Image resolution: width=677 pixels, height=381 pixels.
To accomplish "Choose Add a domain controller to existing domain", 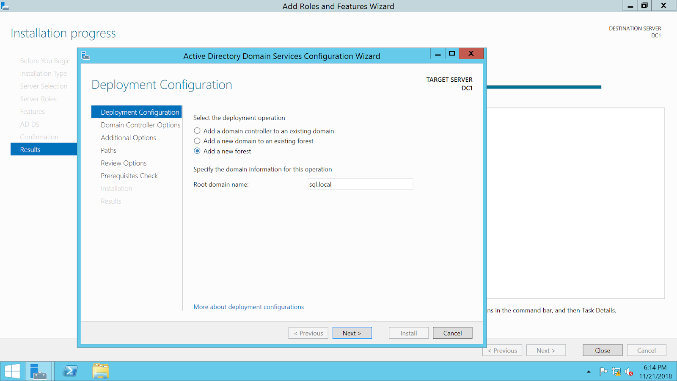I will pyautogui.click(x=197, y=131).
